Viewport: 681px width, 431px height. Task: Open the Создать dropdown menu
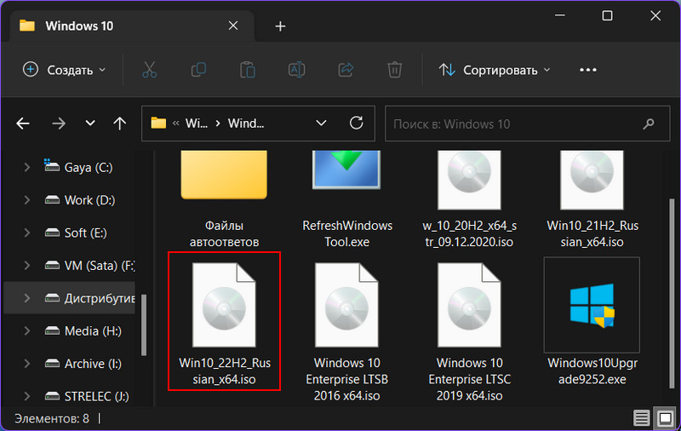point(65,70)
